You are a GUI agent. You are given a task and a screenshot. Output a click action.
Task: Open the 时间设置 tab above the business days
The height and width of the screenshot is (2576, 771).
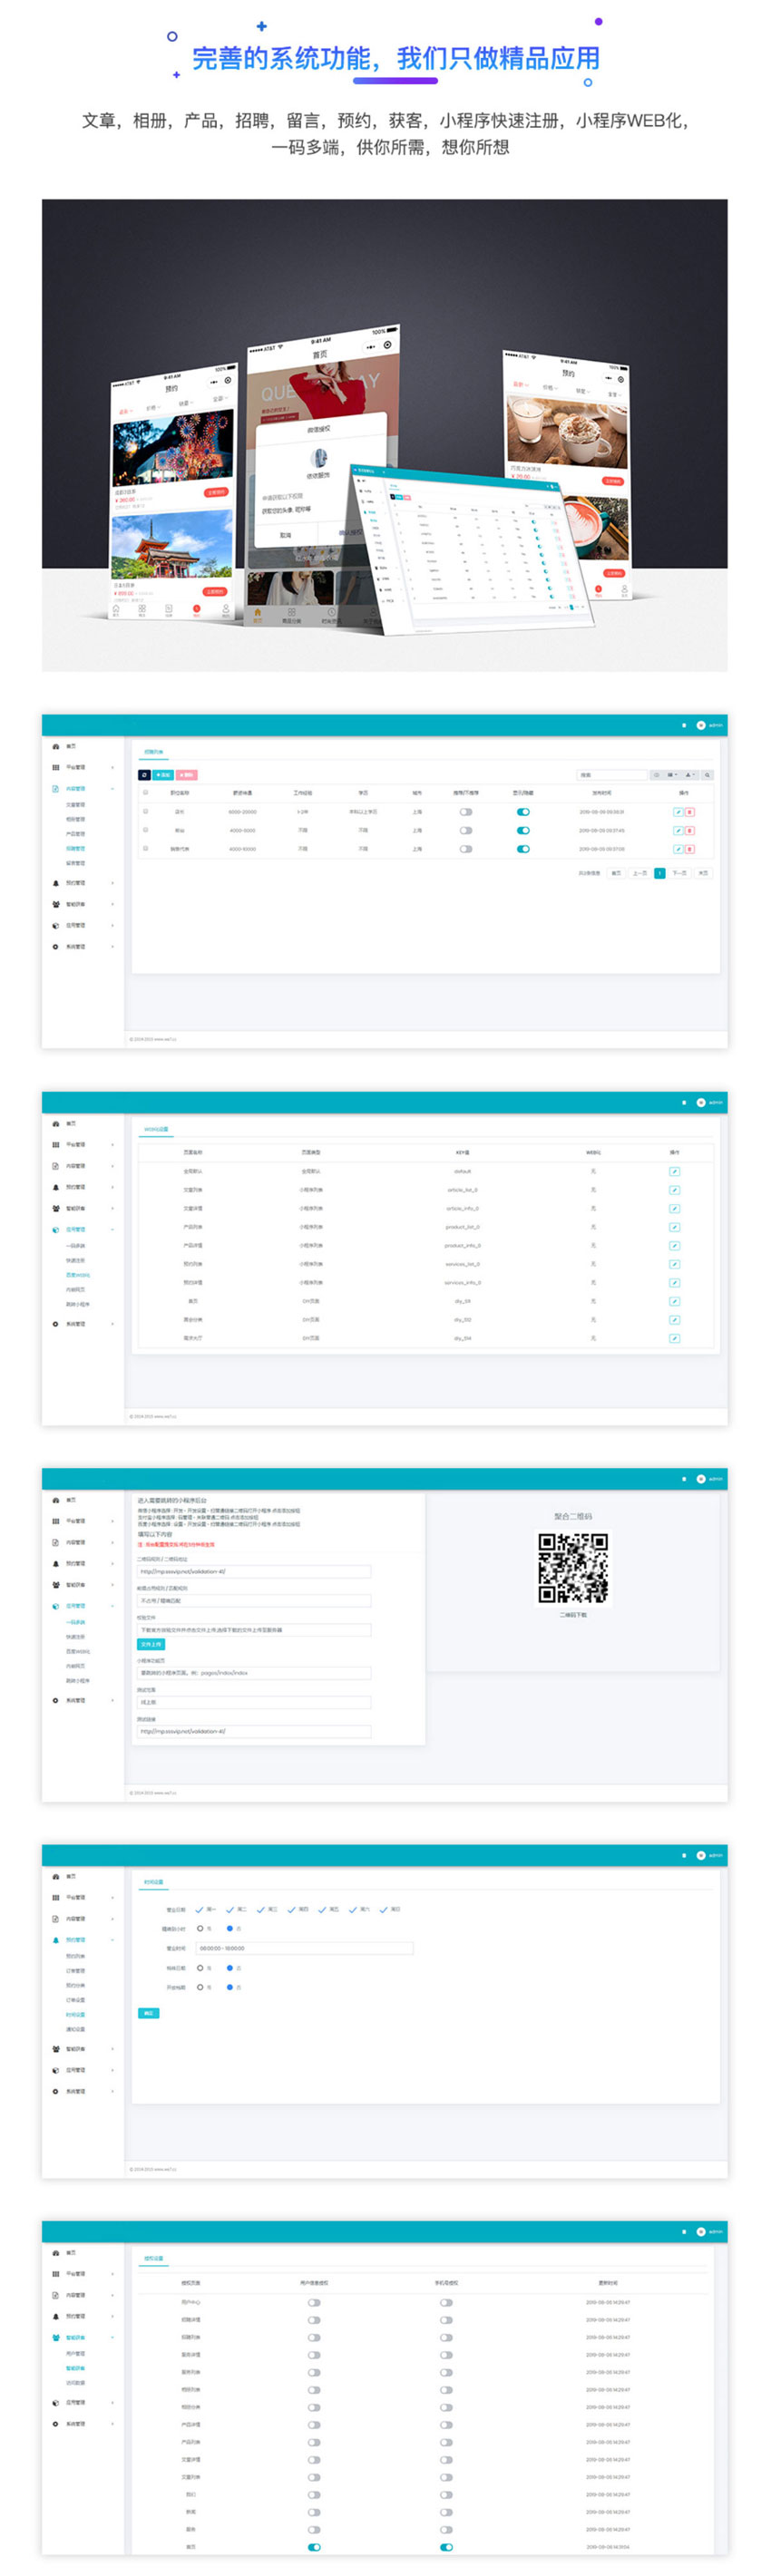click(x=153, y=1882)
